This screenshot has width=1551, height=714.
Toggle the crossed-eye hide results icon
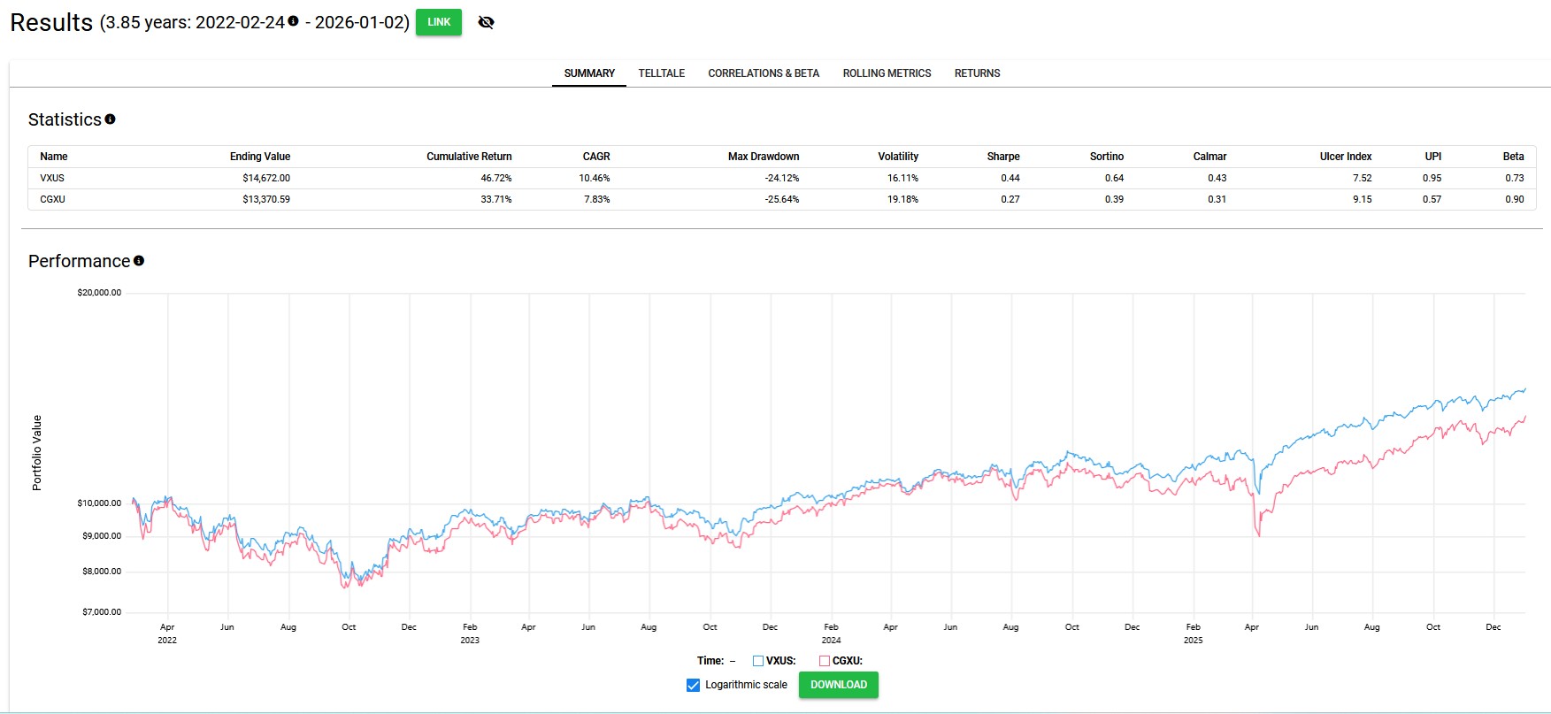(x=486, y=22)
